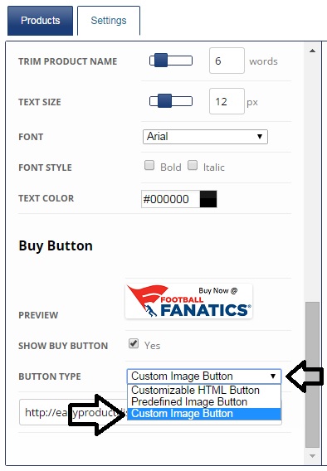
Task: Open the Font dropdown showing Arial
Action: [x=205, y=137]
